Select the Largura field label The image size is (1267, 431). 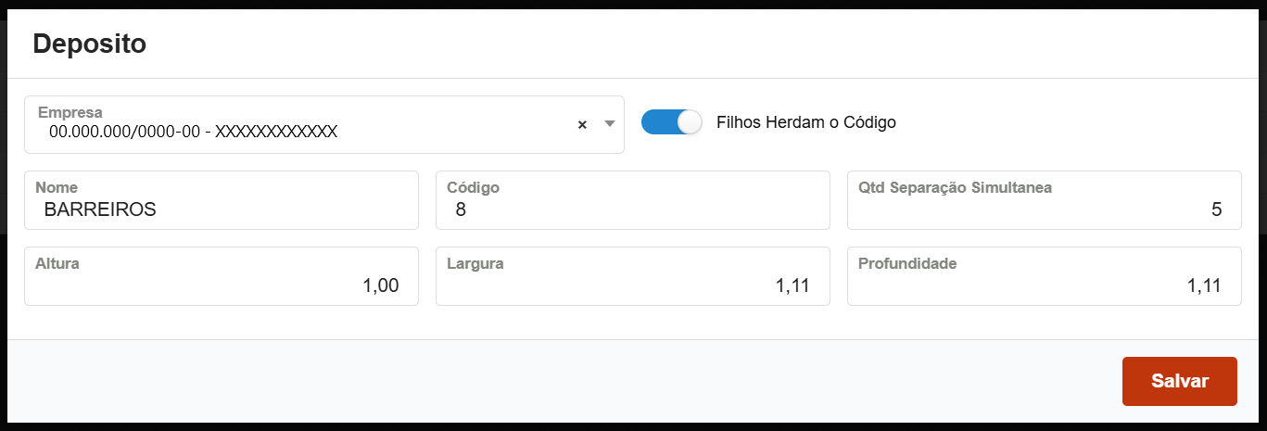point(475,263)
